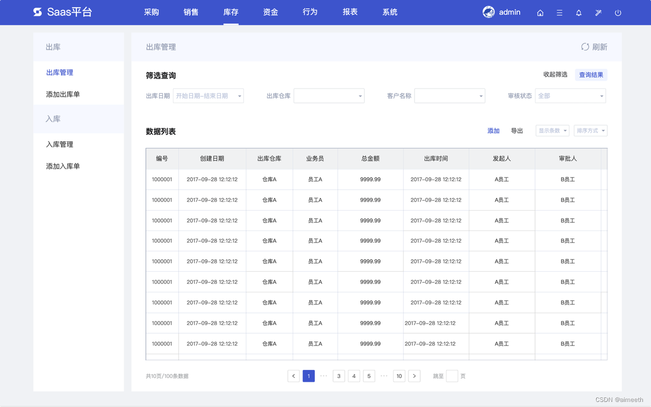Click the admin avatar image

click(x=488, y=12)
